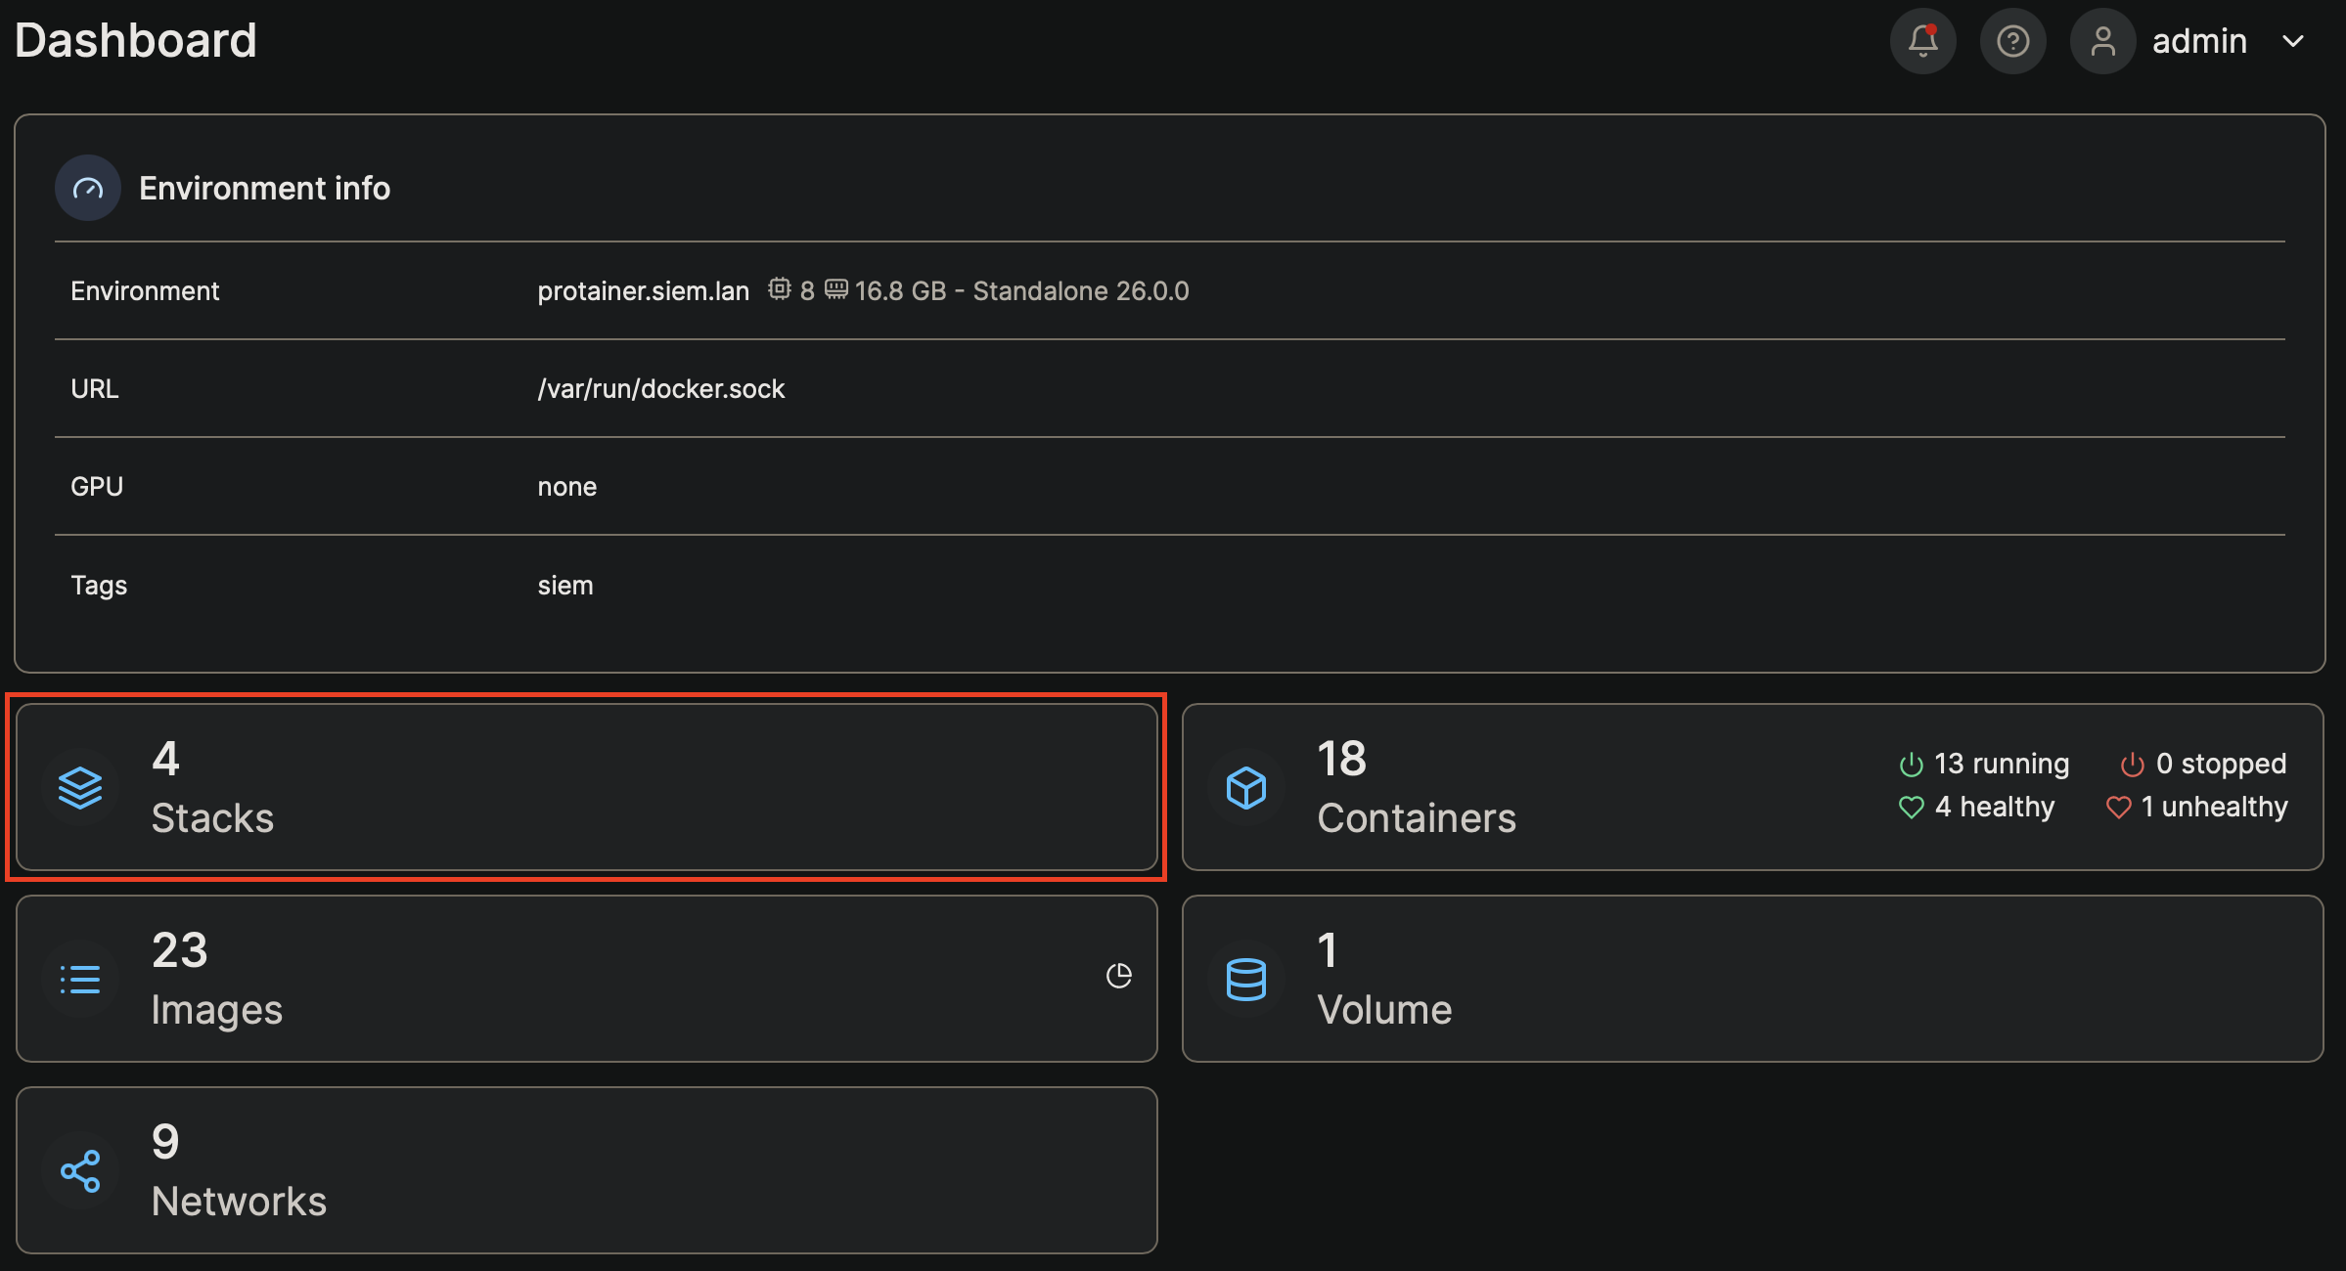Viewport: 2346px width, 1271px height.
Task: Click the 1 unhealthy status indicator
Action: coord(2197,807)
